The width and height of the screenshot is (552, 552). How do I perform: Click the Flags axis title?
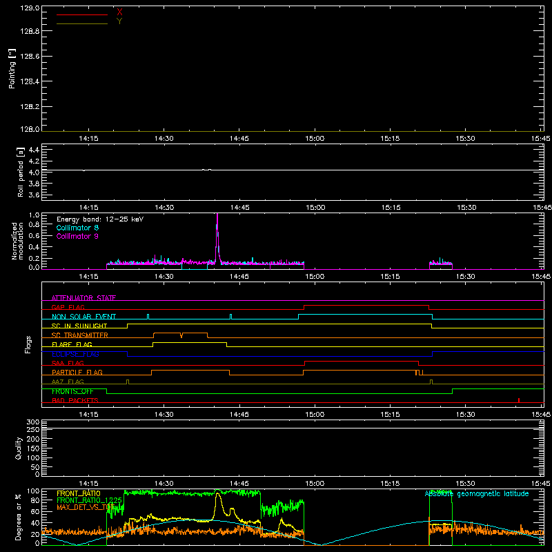(28, 344)
